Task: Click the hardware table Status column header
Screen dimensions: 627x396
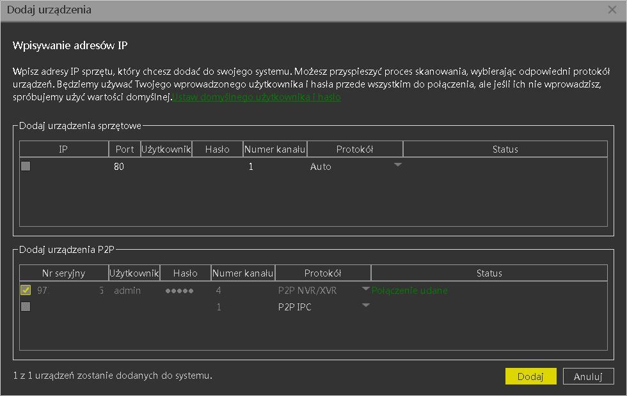Action: [505, 149]
